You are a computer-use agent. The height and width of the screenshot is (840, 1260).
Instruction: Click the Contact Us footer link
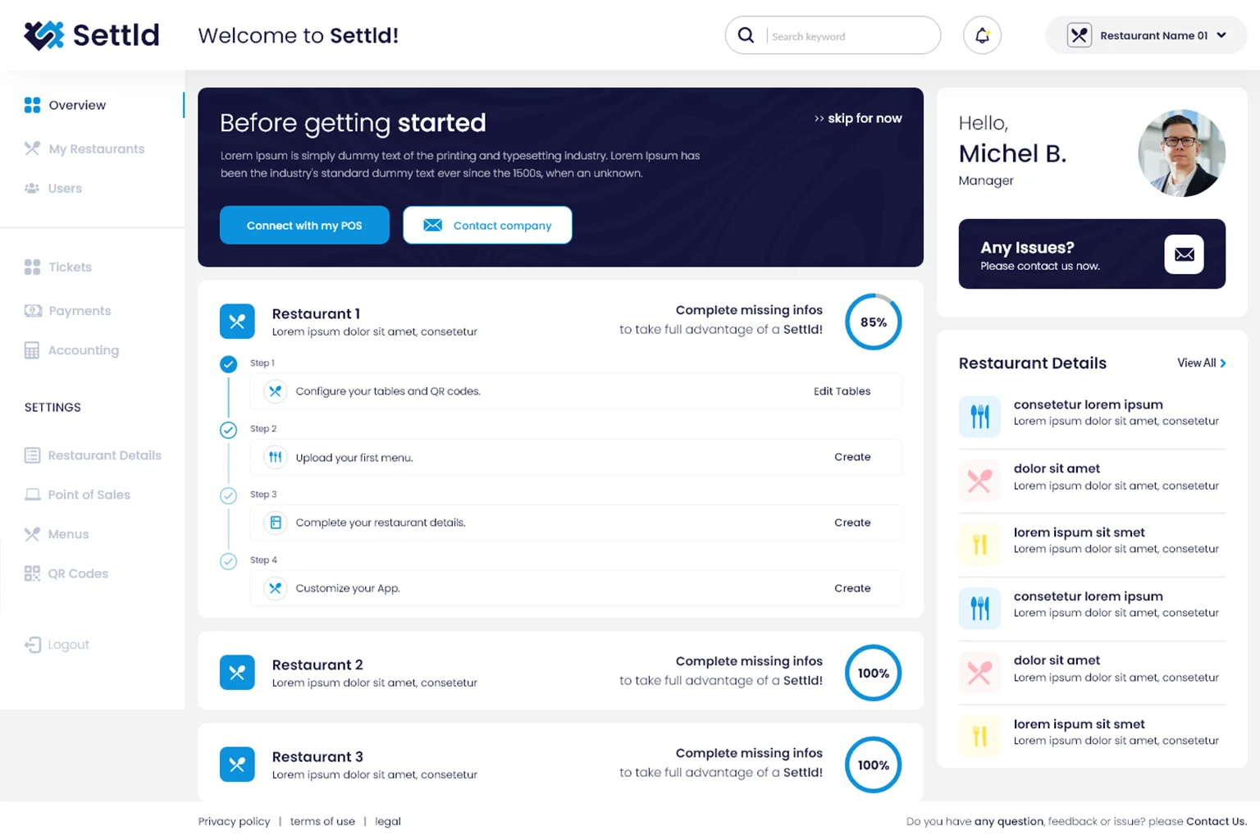[x=1217, y=821]
